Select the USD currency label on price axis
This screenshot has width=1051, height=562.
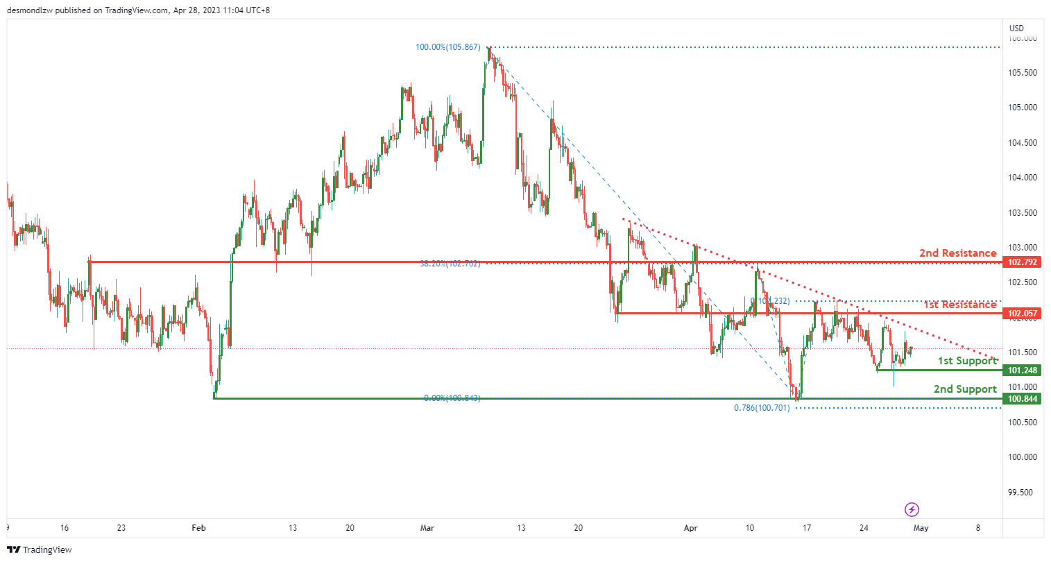[1016, 28]
